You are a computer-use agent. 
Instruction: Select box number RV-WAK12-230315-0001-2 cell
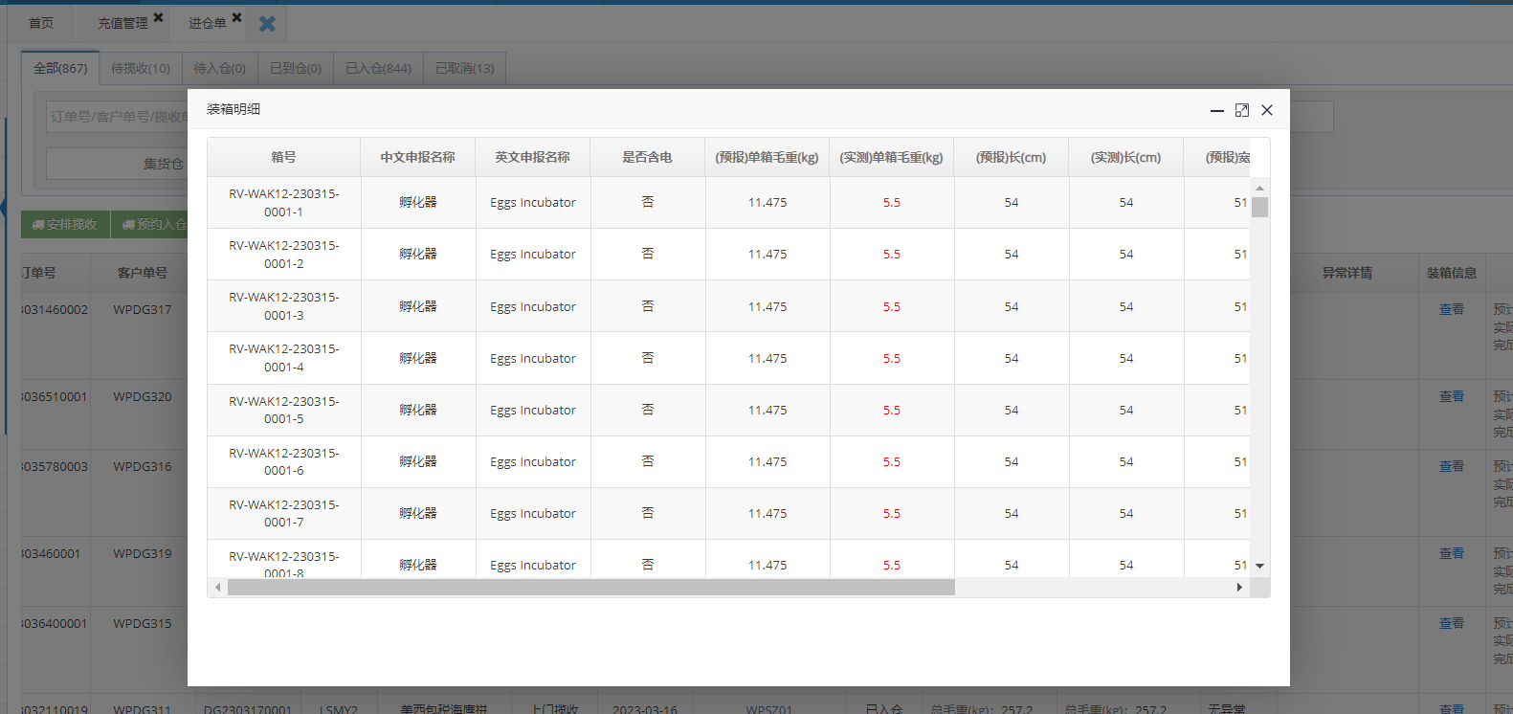[x=284, y=255]
